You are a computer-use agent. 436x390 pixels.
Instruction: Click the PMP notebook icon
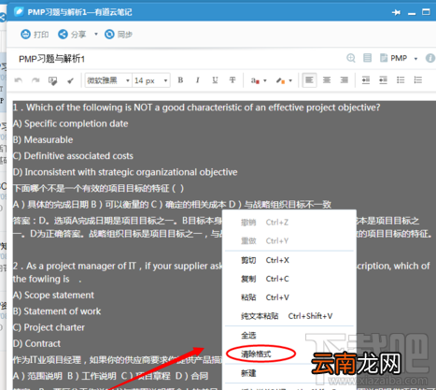384,58
